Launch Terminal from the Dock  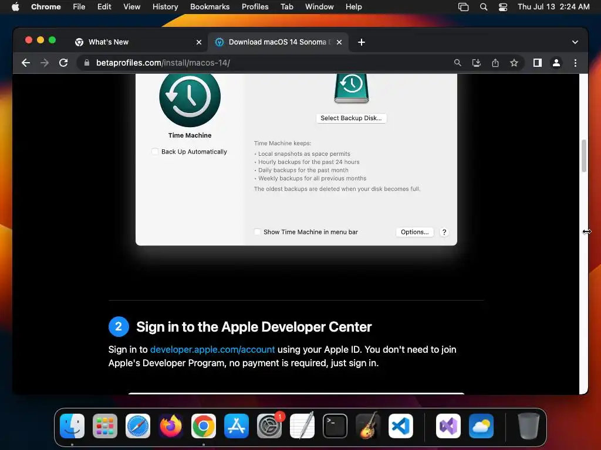tap(335, 426)
